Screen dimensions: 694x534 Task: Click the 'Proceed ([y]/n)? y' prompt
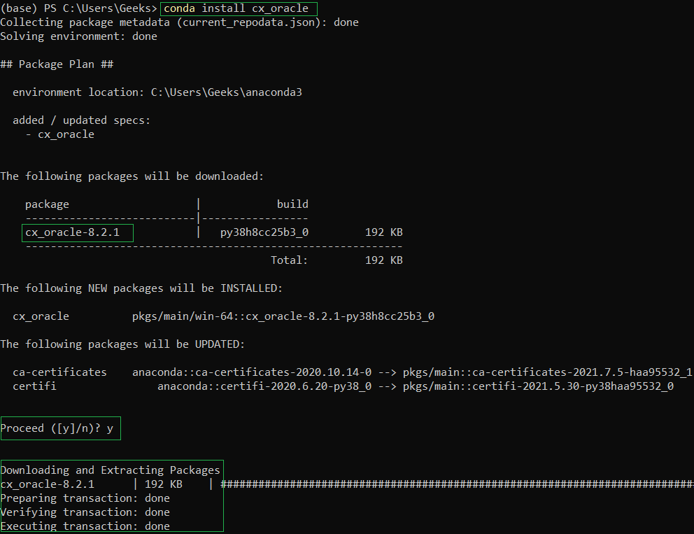pyautogui.click(x=57, y=428)
